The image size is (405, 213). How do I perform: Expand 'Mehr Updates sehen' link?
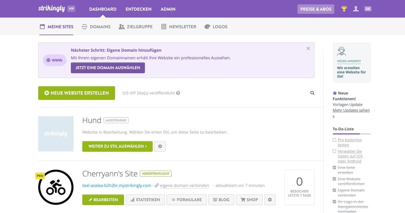tap(351, 110)
